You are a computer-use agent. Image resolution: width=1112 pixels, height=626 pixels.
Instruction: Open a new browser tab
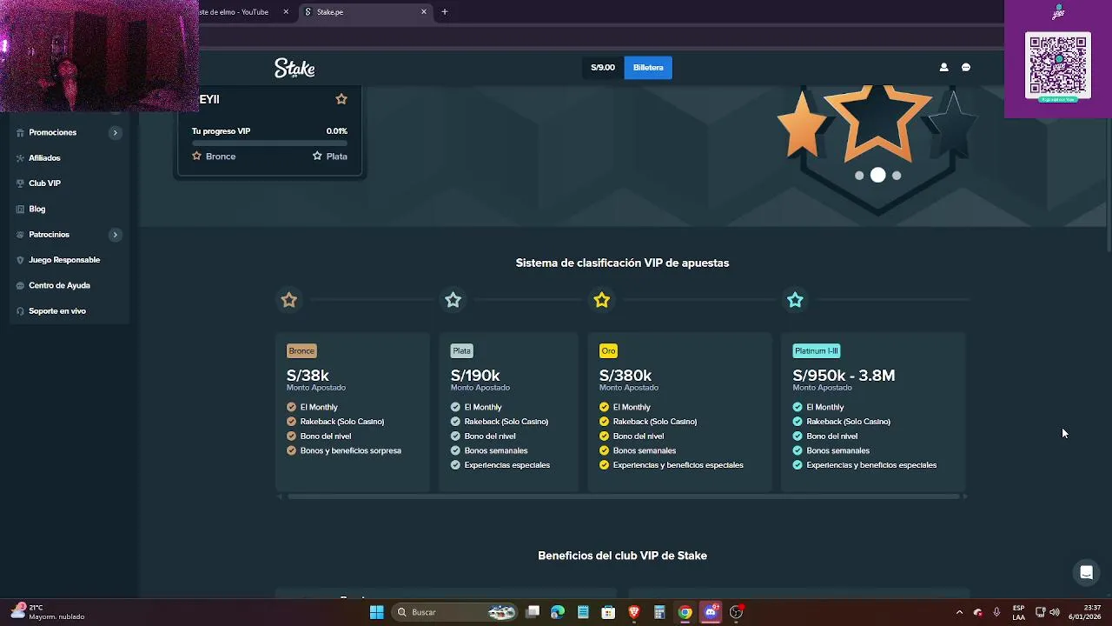pyautogui.click(x=445, y=12)
